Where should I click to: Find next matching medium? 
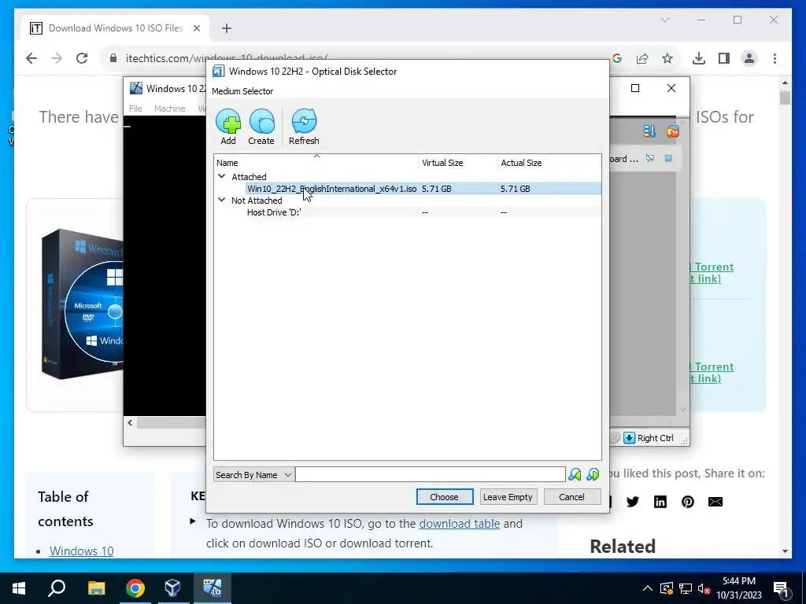(593, 474)
